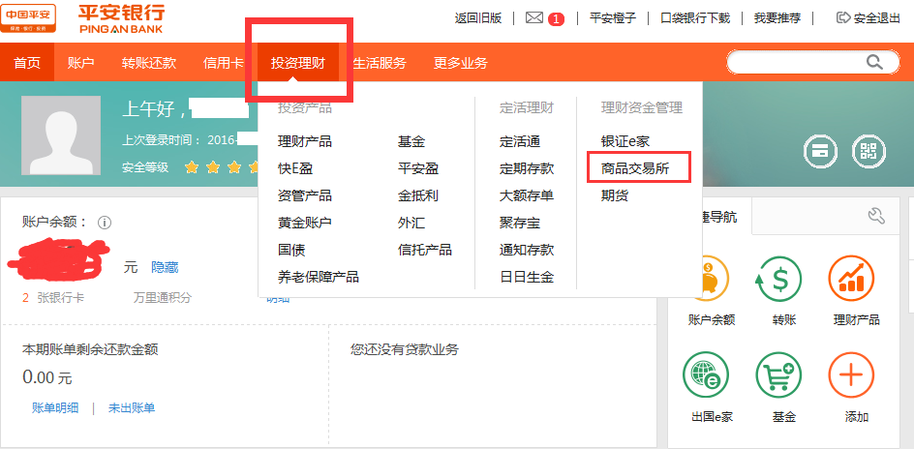
Task: Select 平安盈 menu entry
Action: click(418, 169)
